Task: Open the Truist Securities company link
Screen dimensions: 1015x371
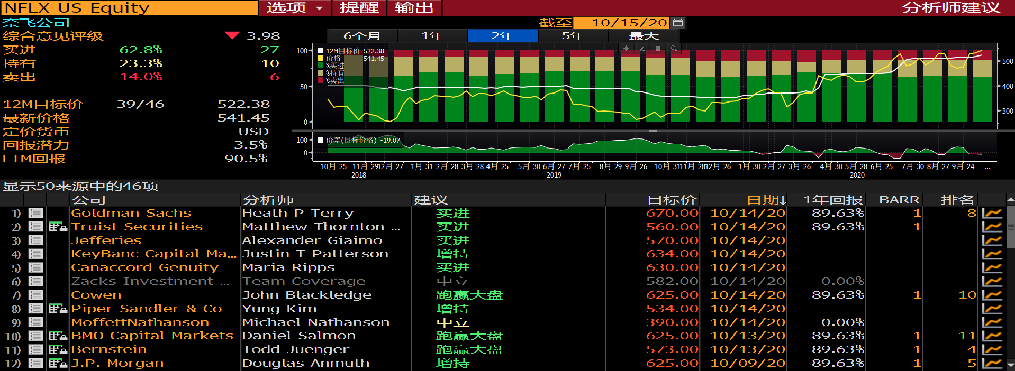Action: pyautogui.click(x=137, y=227)
